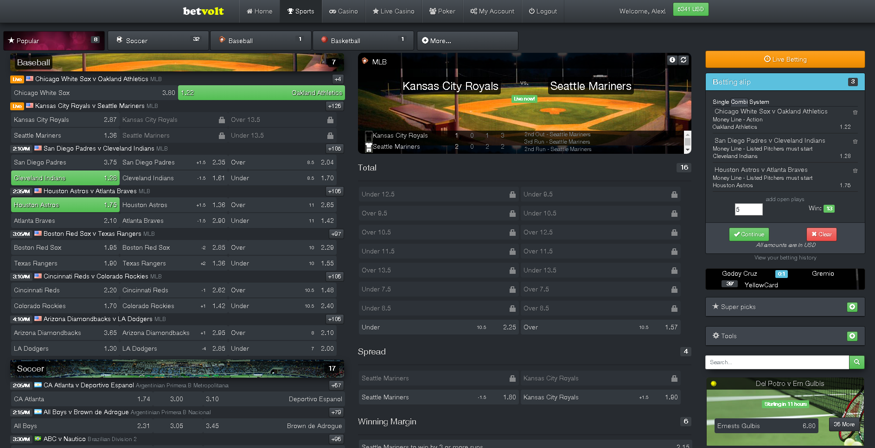Select Over 10.5 at 1.57 in Total
This screenshot has width=875, height=448.
pyautogui.click(x=600, y=327)
